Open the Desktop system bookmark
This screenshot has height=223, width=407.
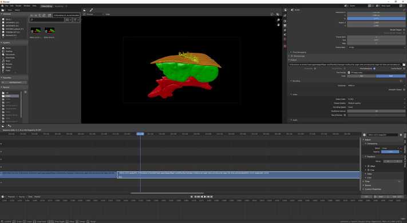tap(9, 51)
